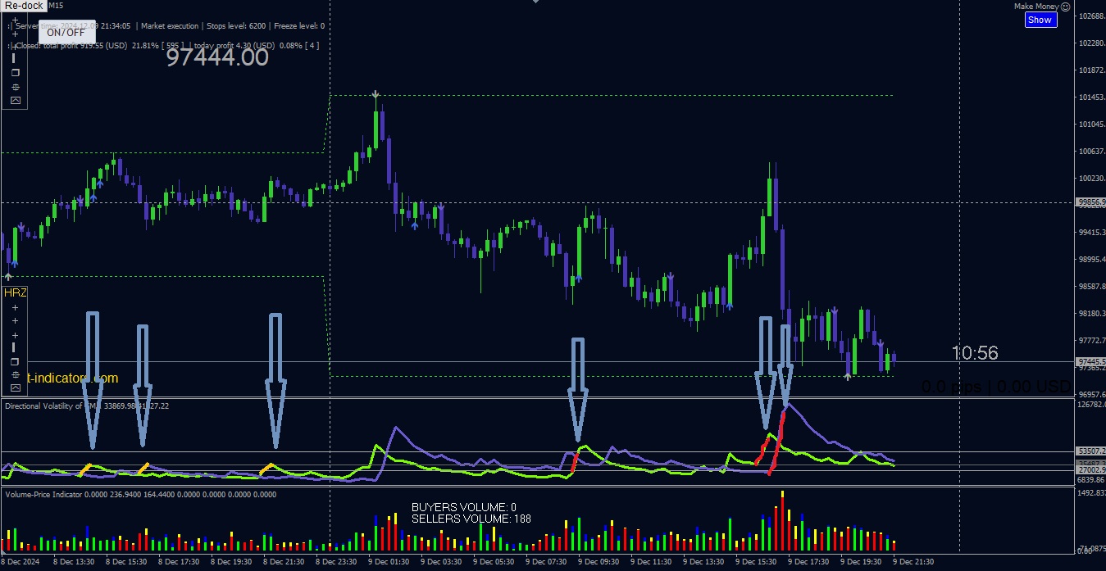Click the 9 Dec 21:30 time label
1106x571 pixels.
tap(914, 562)
